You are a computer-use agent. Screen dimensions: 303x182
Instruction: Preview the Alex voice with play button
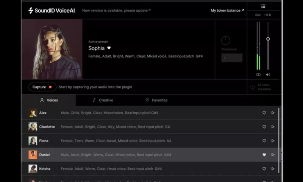coord(273,113)
